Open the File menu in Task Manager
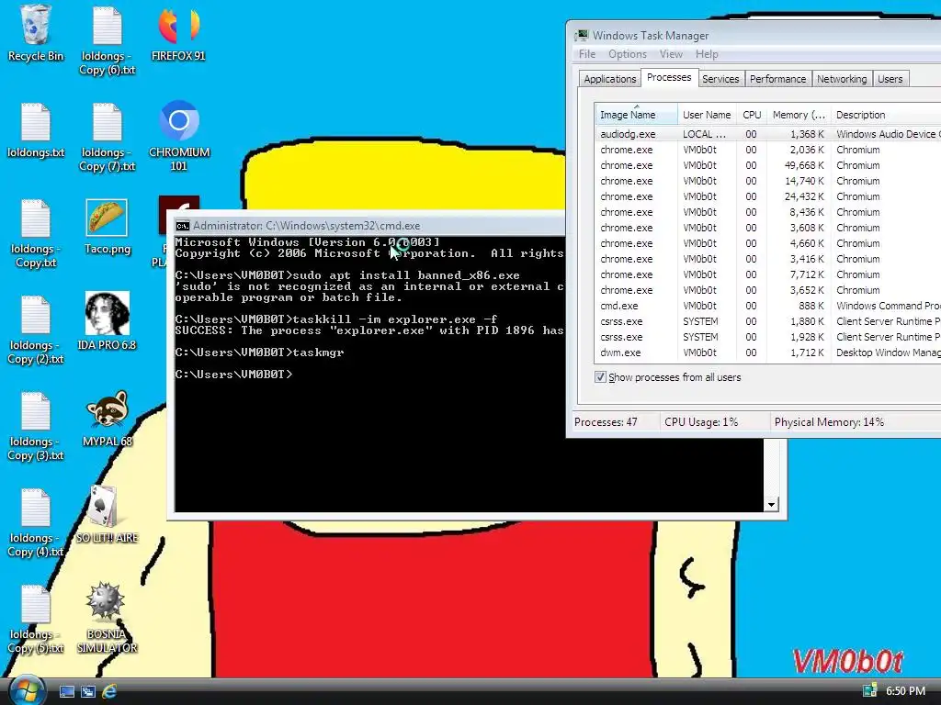 coord(587,54)
